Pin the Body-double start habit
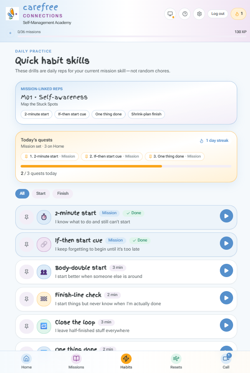 (26, 272)
